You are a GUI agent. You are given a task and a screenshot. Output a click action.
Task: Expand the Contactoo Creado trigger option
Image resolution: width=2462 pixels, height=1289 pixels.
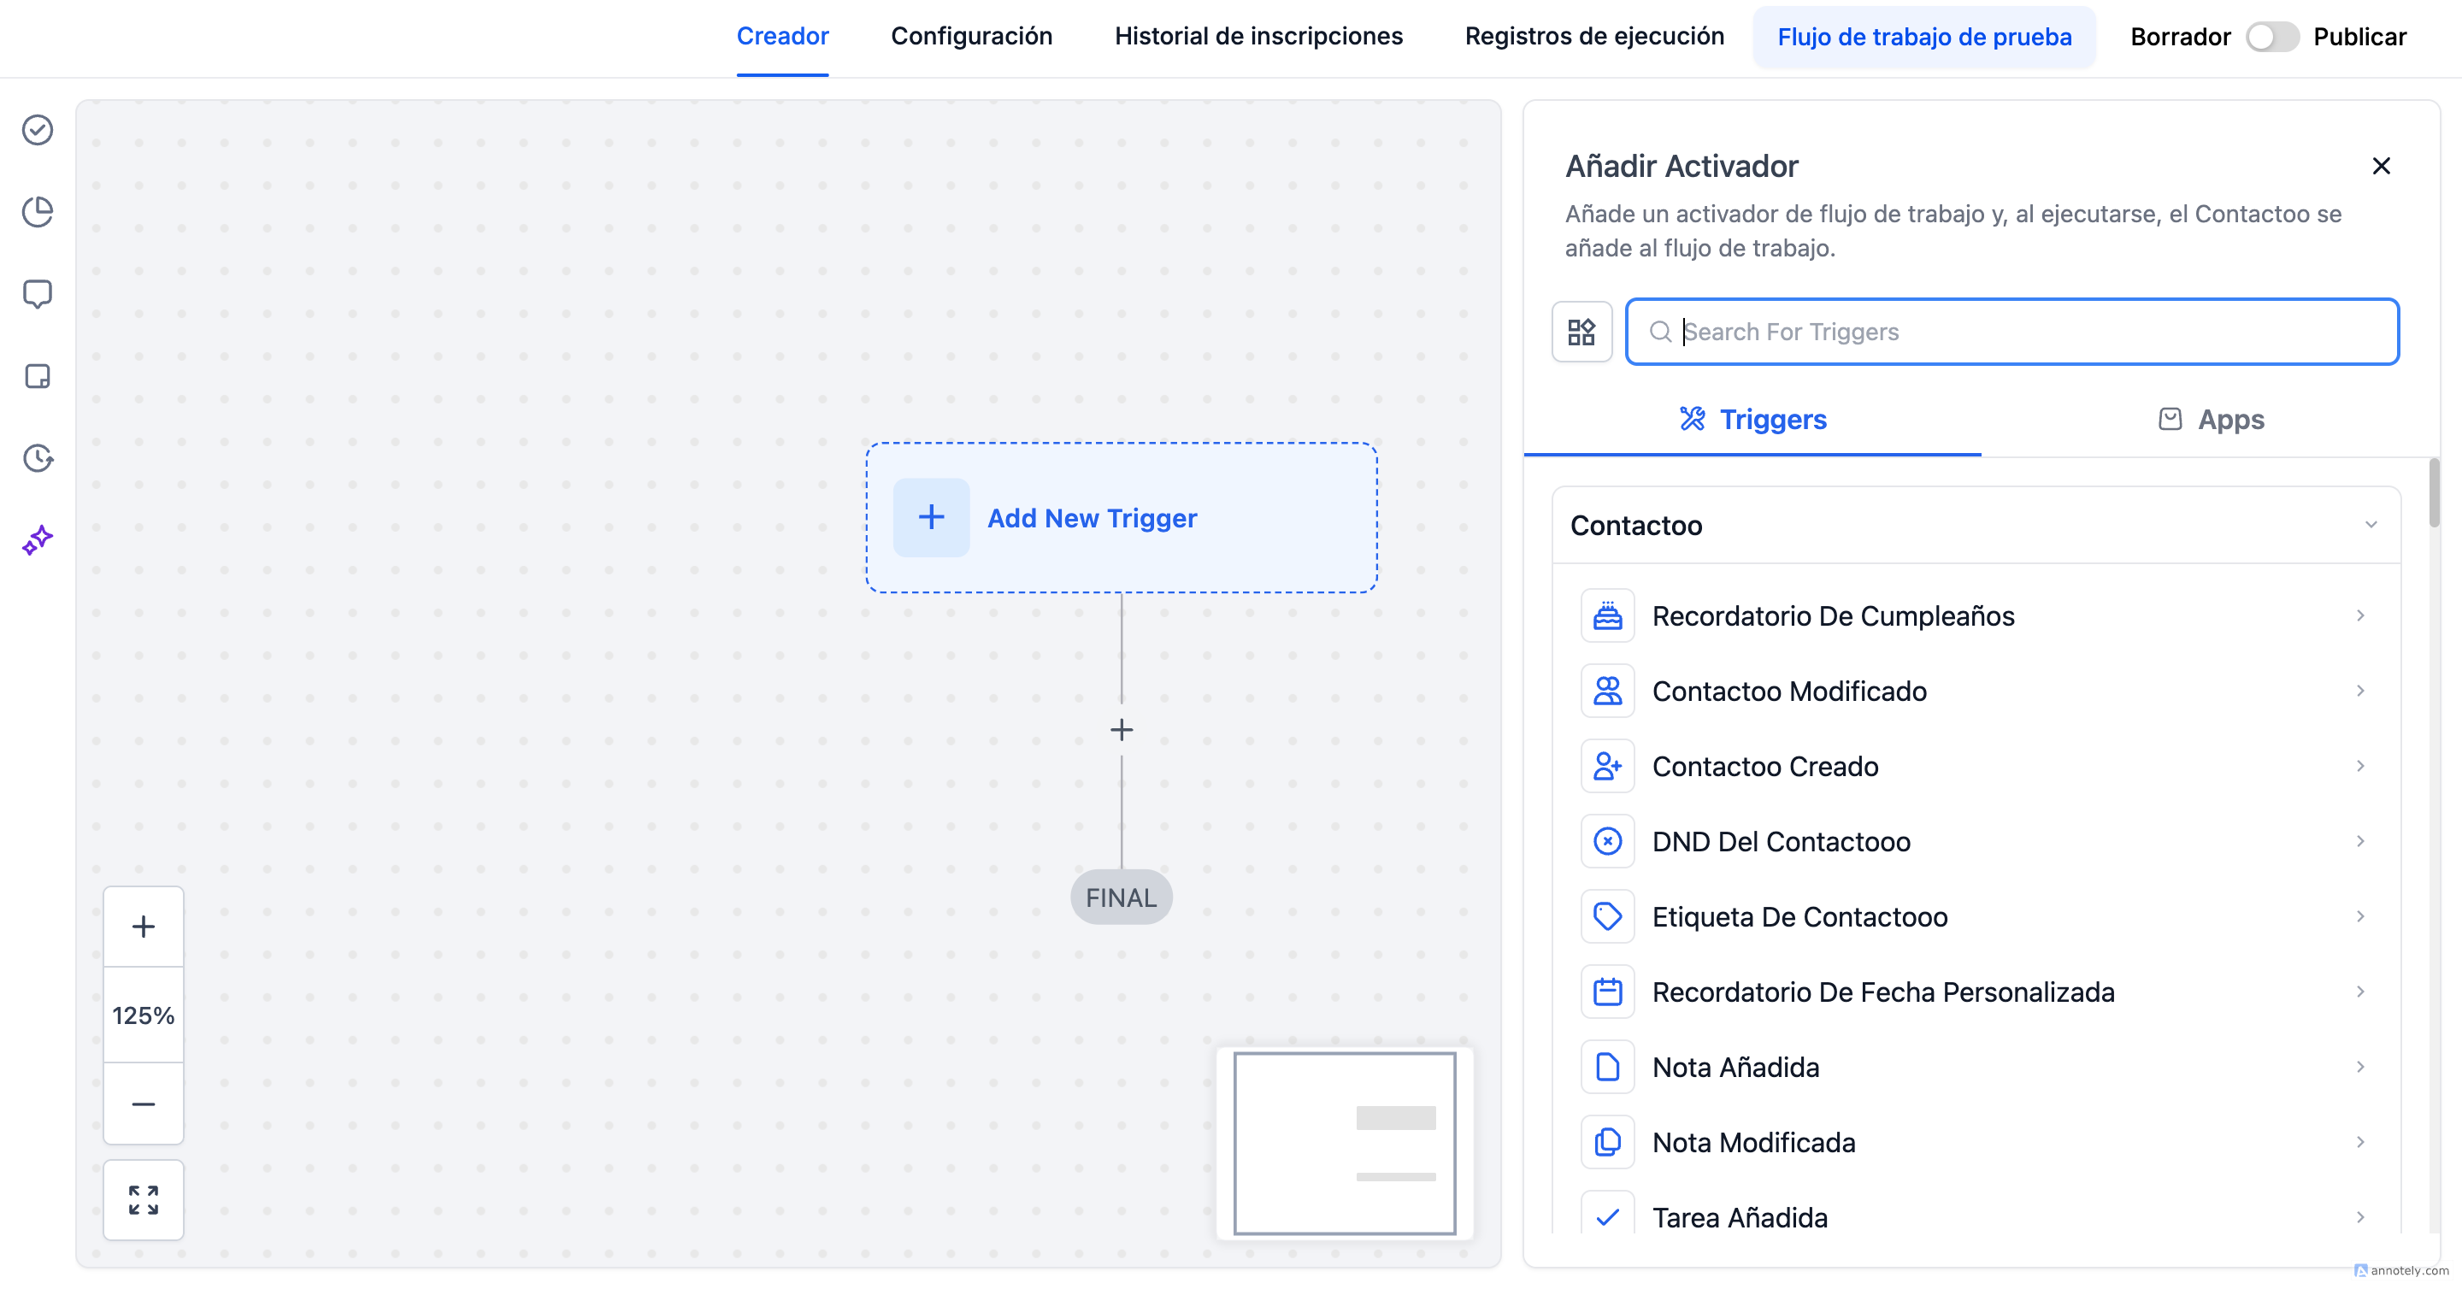click(1976, 767)
